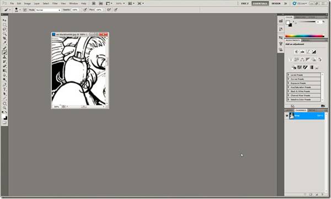Open the Brush Preset picker dropdown
Screen dimensions: 331x199
tap(20, 10)
